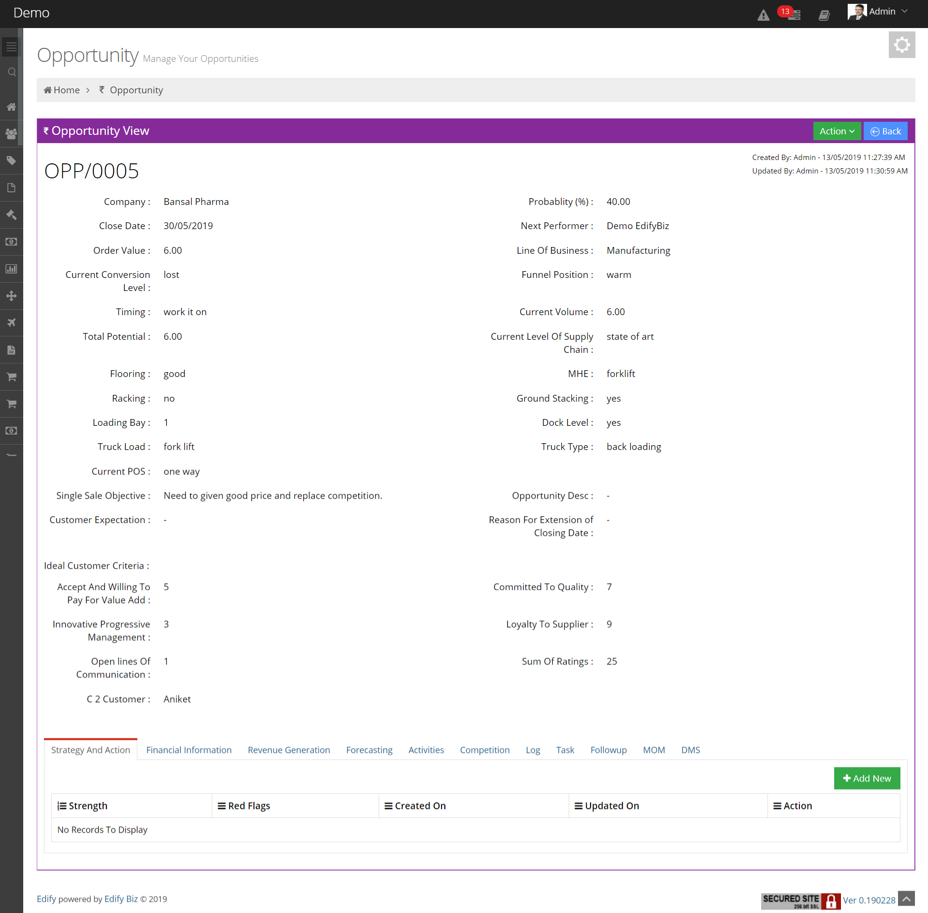Image resolution: width=928 pixels, height=913 pixels.
Task: Sort table by Strength column header
Action: pyautogui.click(x=88, y=806)
